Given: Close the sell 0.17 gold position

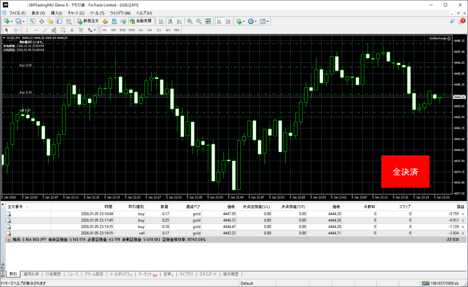Looking at the screenshot, I should (463, 233).
